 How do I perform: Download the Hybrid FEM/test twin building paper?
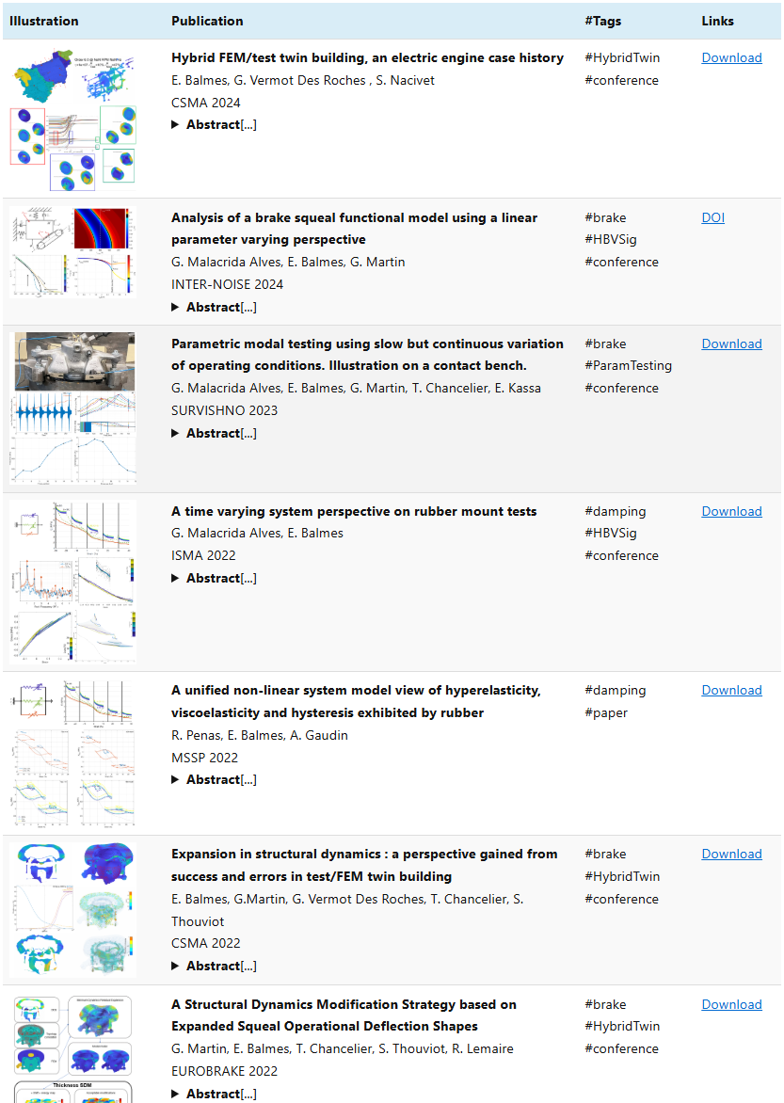(x=731, y=56)
